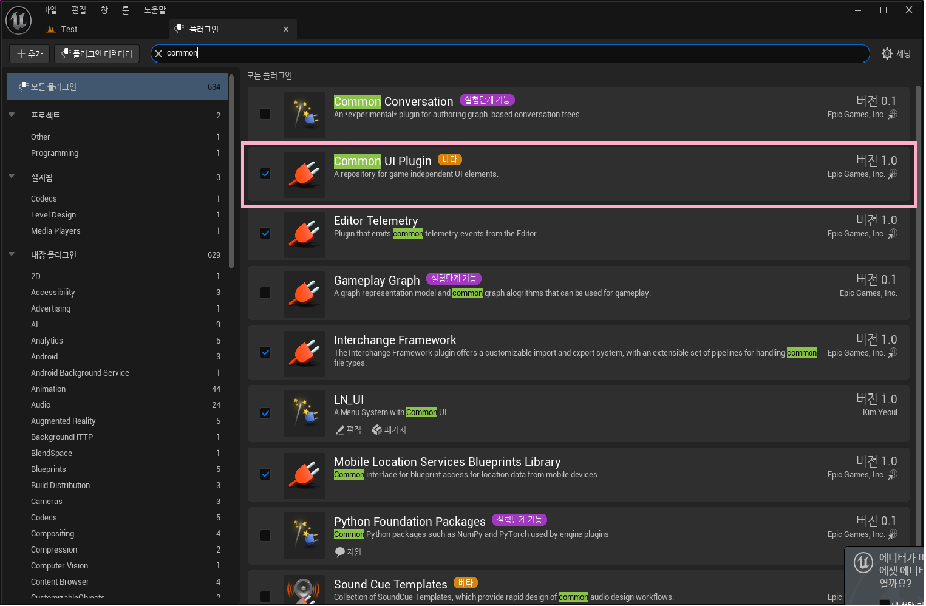Click the globe icon beside Common UI Plugin's Epic Games
Viewport: 926px width, 606px height.
point(893,174)
